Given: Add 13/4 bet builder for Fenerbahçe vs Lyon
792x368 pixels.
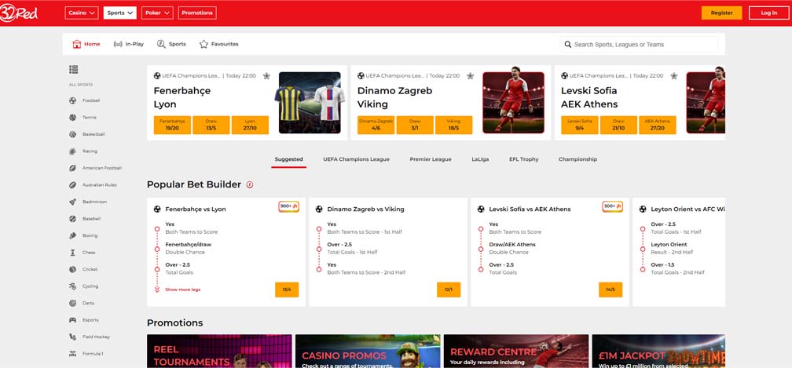Looking at the screenshot, I should tap(287, 290).
